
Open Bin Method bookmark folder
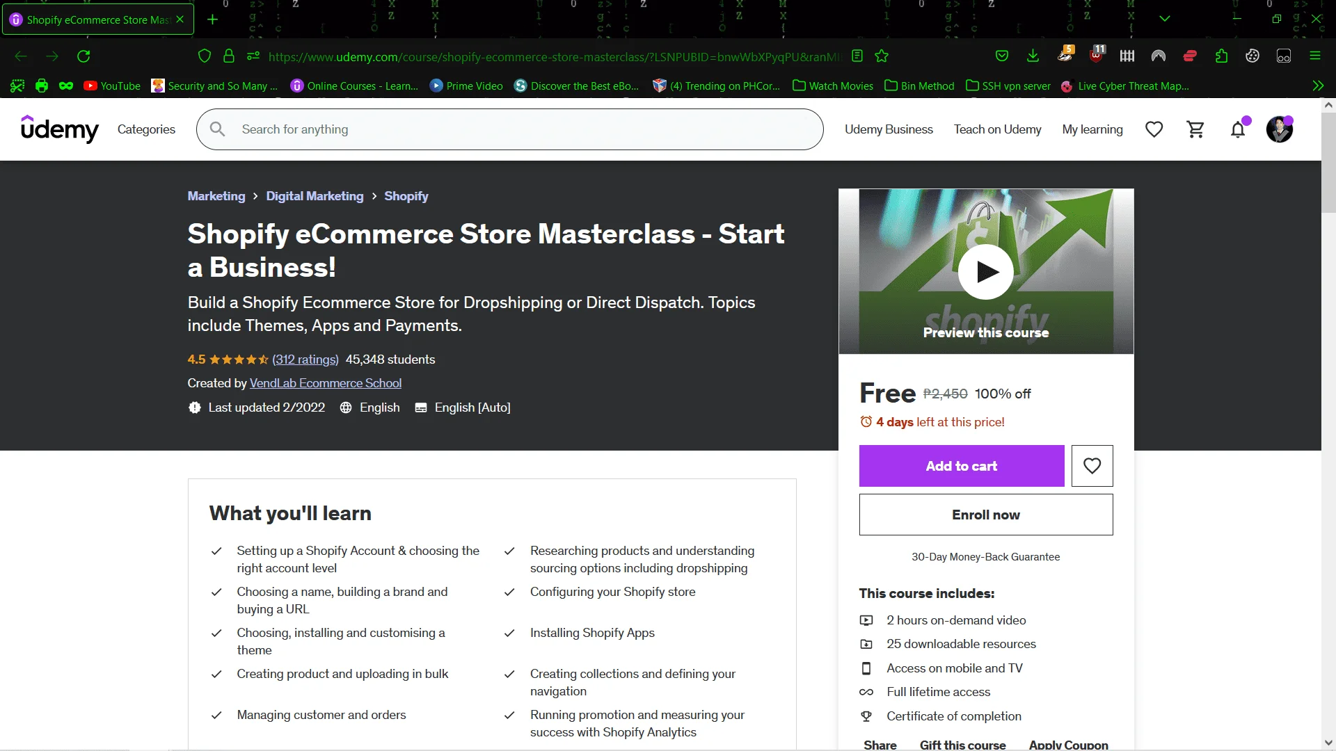coord(919,86)
